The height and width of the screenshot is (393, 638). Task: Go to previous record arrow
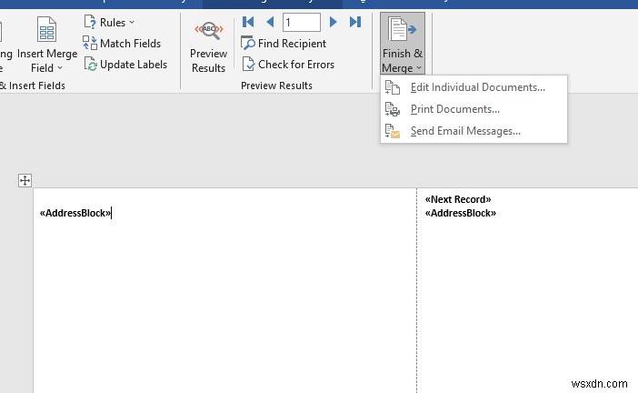270,22
